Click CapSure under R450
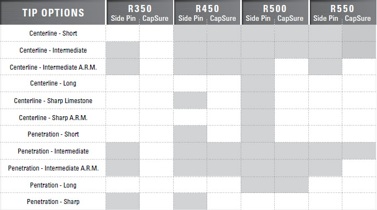The width and height of the screenshot is (377, 210). [x=223, y=18]
